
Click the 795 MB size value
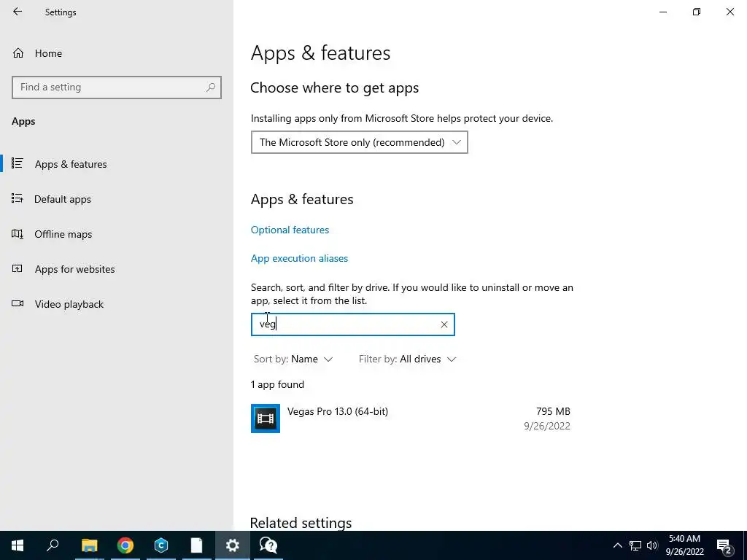553,411
